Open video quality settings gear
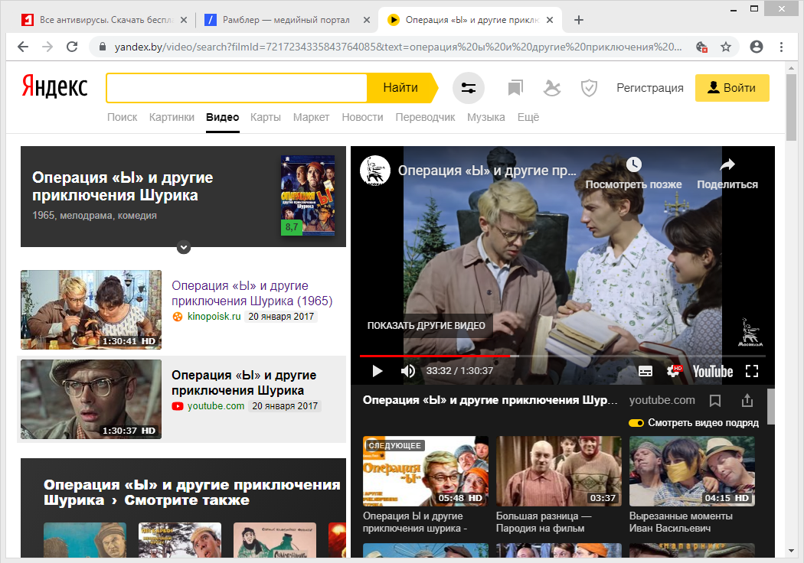Image resolution: width=804 pixels, height=563 pixels. tap(674, 372)
